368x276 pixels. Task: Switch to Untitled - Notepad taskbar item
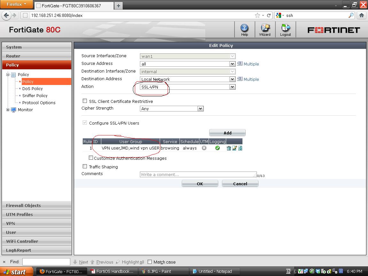(x=215, y=272)
